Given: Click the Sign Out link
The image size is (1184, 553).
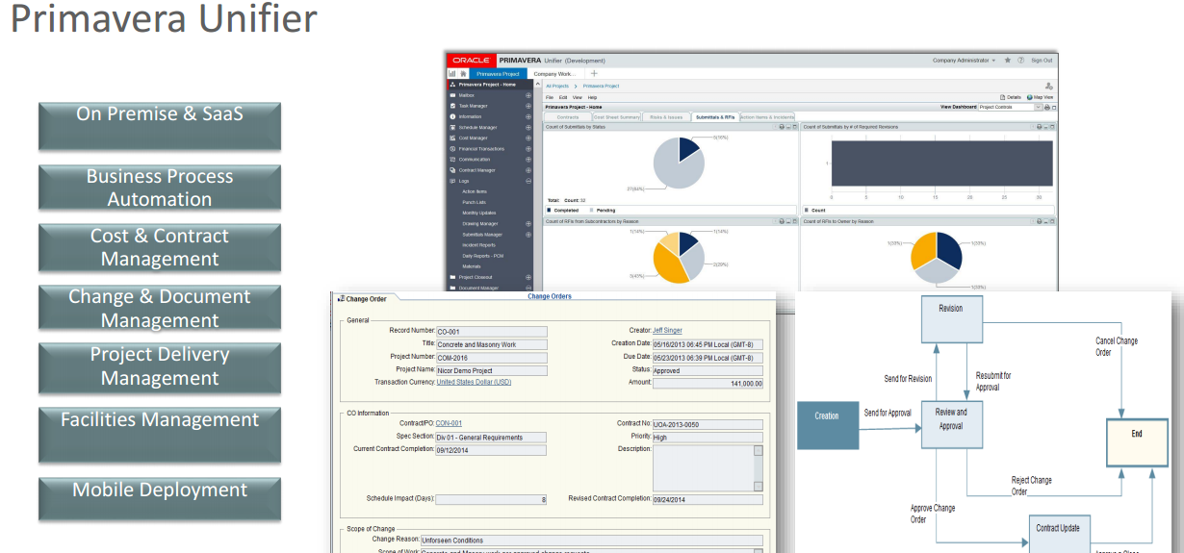Looking at the screenshot, I should click(1042, 60).
